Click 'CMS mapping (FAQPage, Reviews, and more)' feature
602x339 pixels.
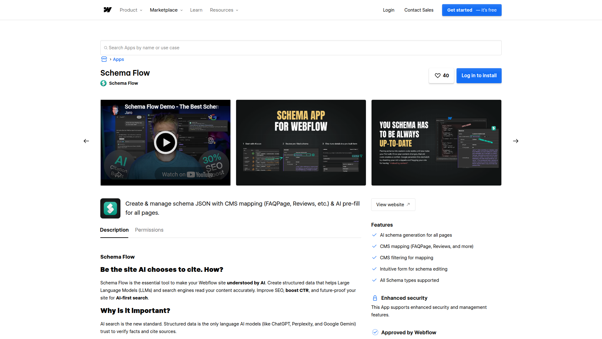(427, 246)
